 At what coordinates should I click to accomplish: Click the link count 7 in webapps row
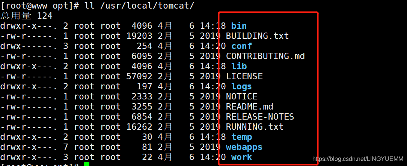click(x=66, y=147)
